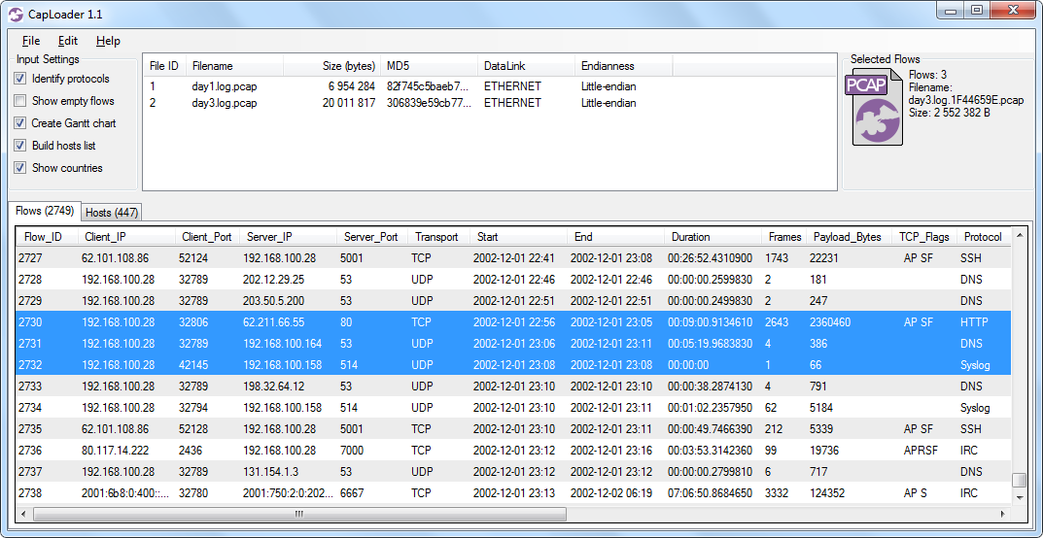The height and width of the screenshot is (538, 1043).
Task: Sort by the TCP_Flags column header
Action: 924,237
